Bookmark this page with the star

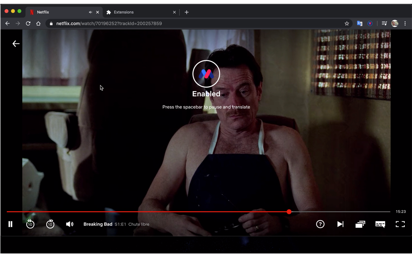coord(347,23)
